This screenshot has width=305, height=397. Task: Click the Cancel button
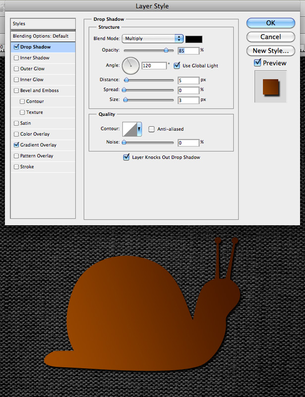(x=271, y=37)
